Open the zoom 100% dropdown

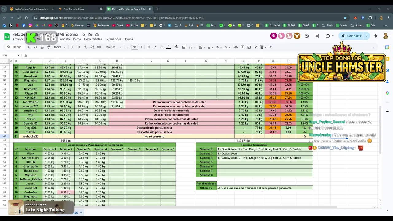coord(60,47)
